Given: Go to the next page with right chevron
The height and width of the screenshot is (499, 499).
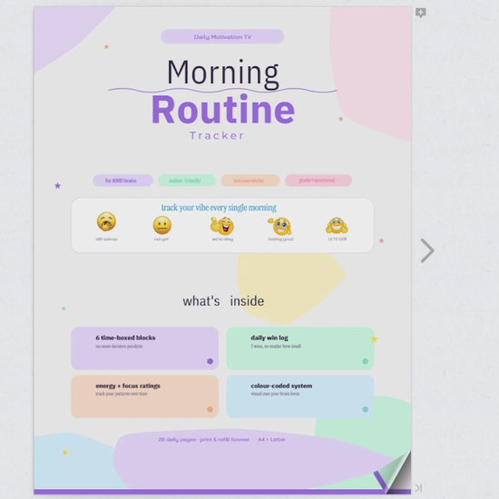Looking at the screenshot, I should click(x=427, y=250).
